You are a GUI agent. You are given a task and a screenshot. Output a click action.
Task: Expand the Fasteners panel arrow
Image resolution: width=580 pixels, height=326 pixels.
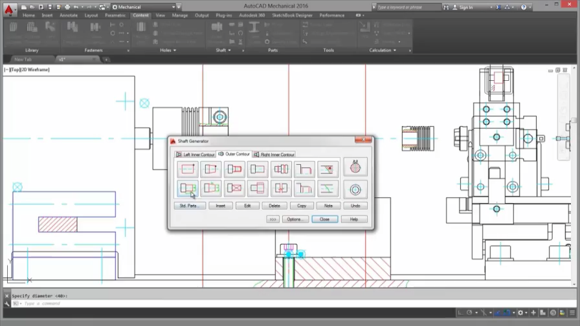coord(128,50)
